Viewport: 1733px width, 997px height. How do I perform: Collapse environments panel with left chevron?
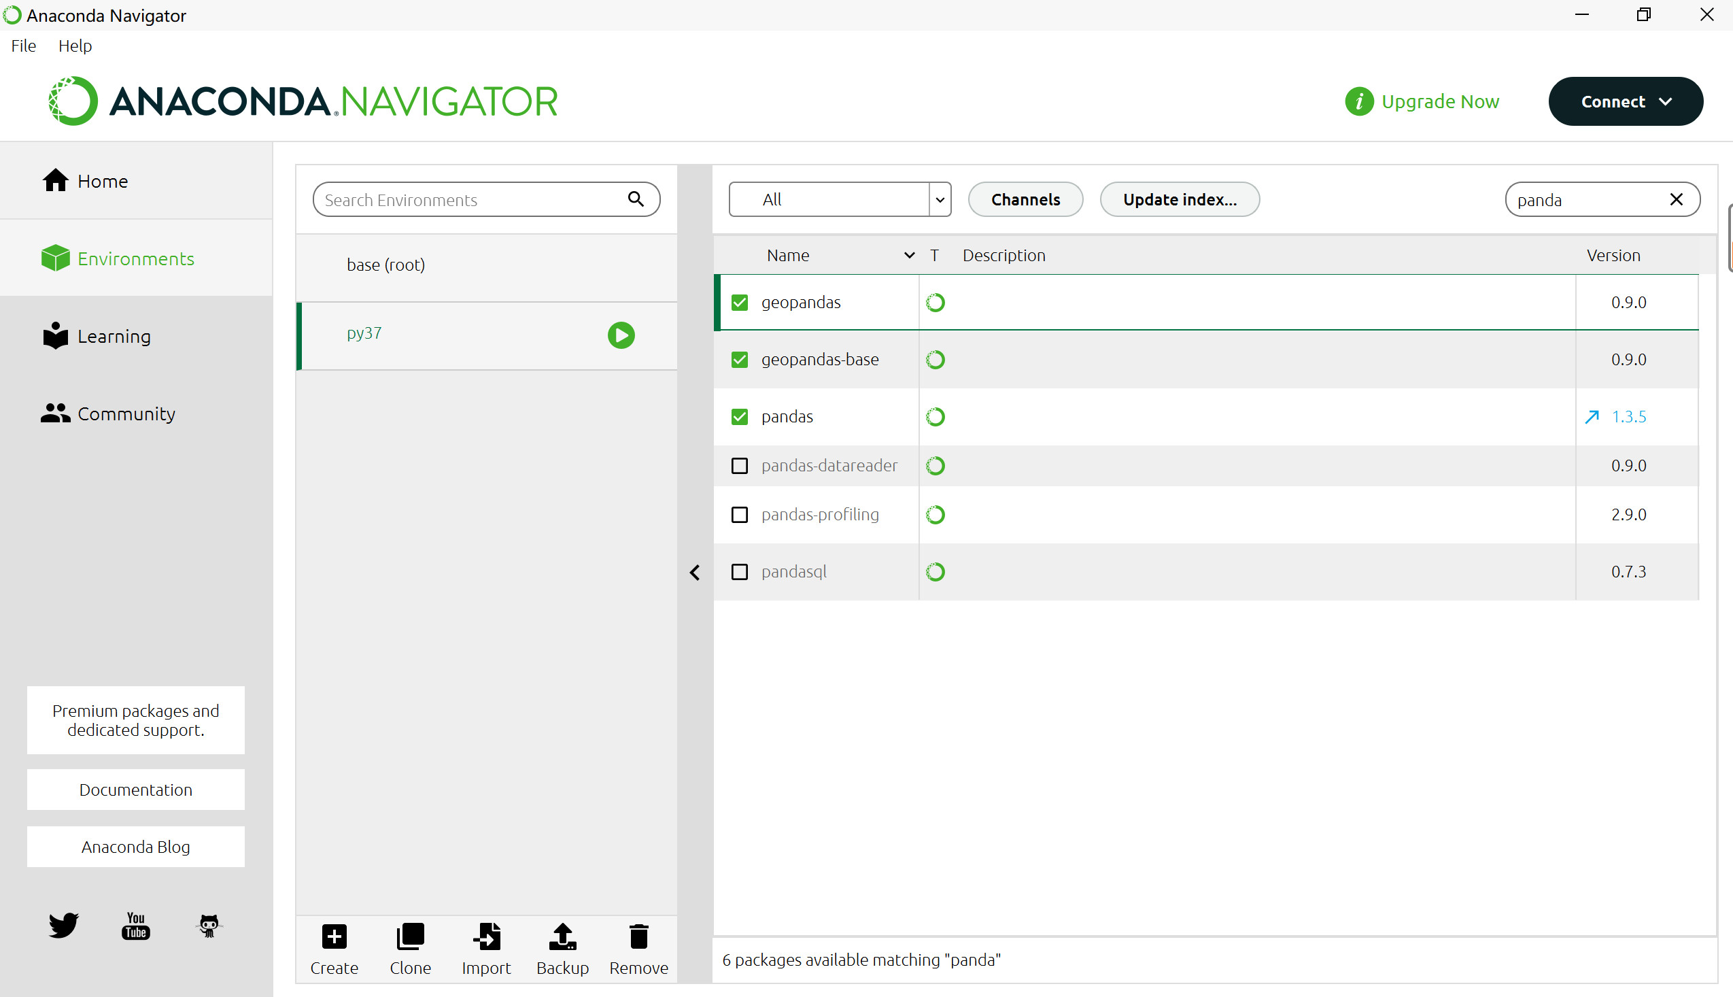tap(695, 573)
